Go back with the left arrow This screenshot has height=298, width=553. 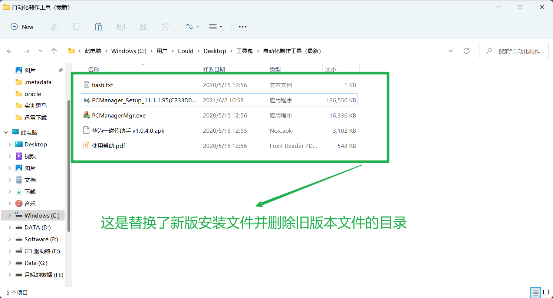[x=10, y=51]
